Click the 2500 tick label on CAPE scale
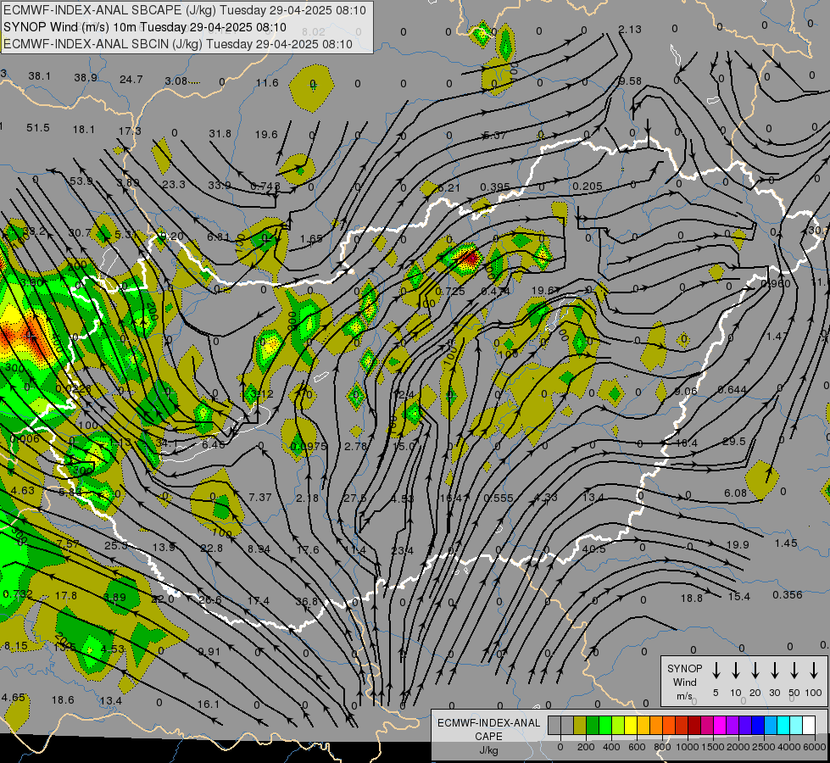The width and height of the screenshot is (830, 763). click(x=763, y=747)
